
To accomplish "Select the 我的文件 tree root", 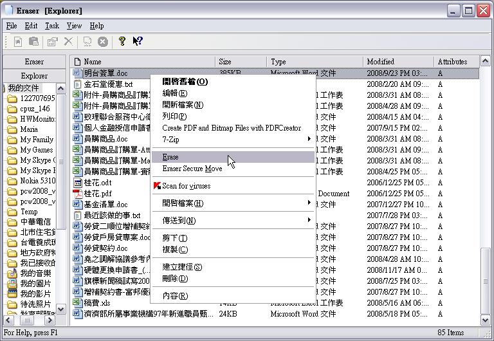I will [x=23, y=88].
